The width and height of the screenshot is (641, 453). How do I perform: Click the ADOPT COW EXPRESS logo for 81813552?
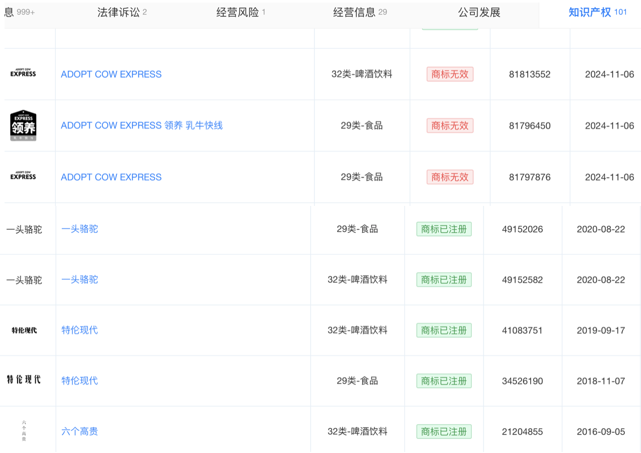[x=23, y=73]
